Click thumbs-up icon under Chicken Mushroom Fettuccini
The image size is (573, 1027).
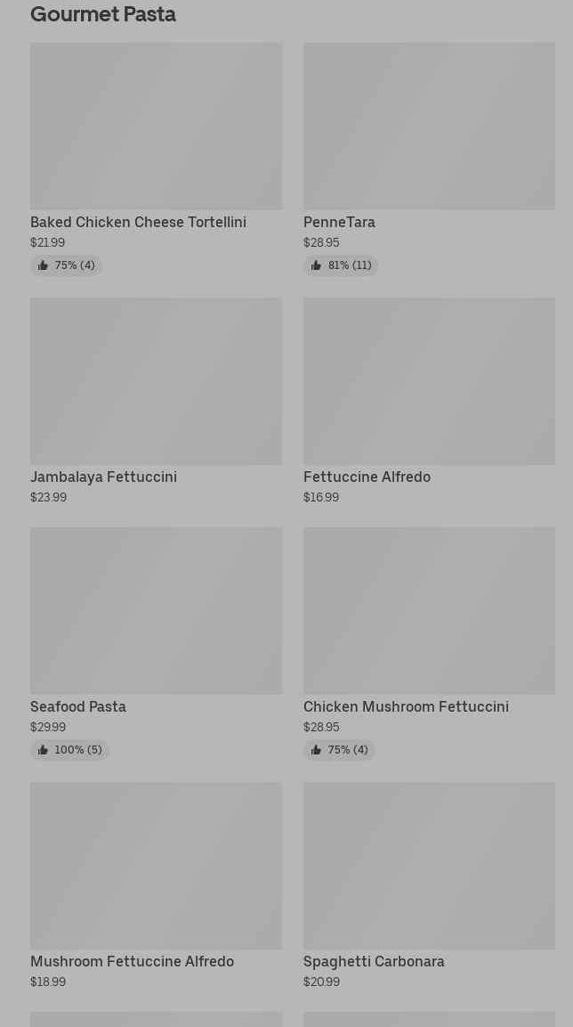click(x=316, y=750)
